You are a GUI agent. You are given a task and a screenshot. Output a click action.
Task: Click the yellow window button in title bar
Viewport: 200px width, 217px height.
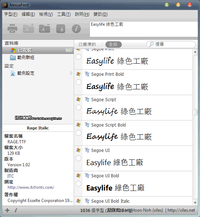click(178, 5)
